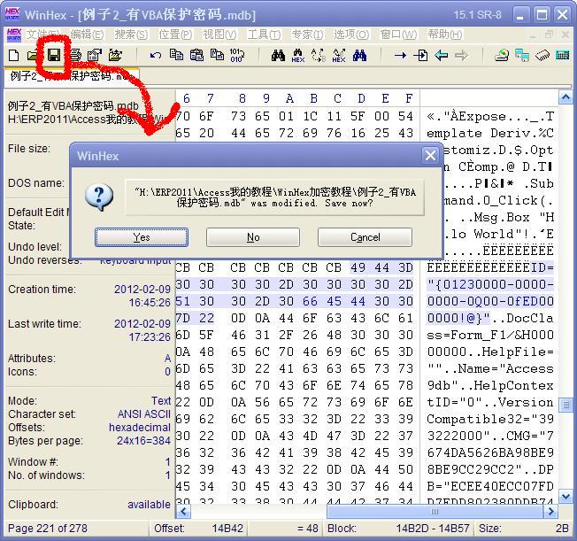
Task: Click the creation time '16:45:26'
Action: pos(150,303)
